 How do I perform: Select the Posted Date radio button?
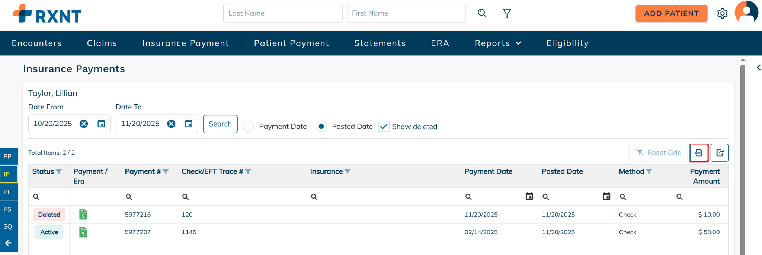click(x=321, y=127)
